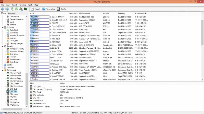The height and width of the screenshot is (114, 204).
Task: Select the Memory Copy benchmark
Action: pyautogui.click(x=15, y=78)
